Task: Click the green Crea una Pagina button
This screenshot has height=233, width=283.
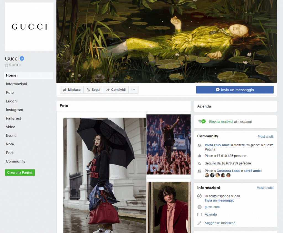Action: 20,172
